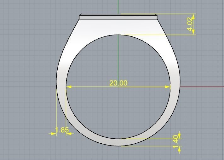The width and height of the screenshot is (224, 160).
Task: Click the green vertical axis line above ring
Action: (x=118, y=7)
